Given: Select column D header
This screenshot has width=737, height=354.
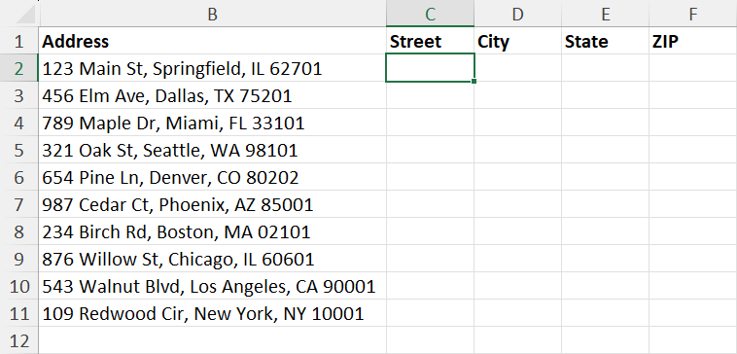Looking at the screenshot, I should [x=517, y=15].
